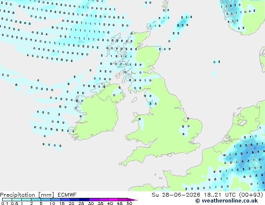Image resolution: width=265 pixels, height=205 pixels.
Task: Click the "(00+93)" forecast offset text
Action: (x=251, y=195)
